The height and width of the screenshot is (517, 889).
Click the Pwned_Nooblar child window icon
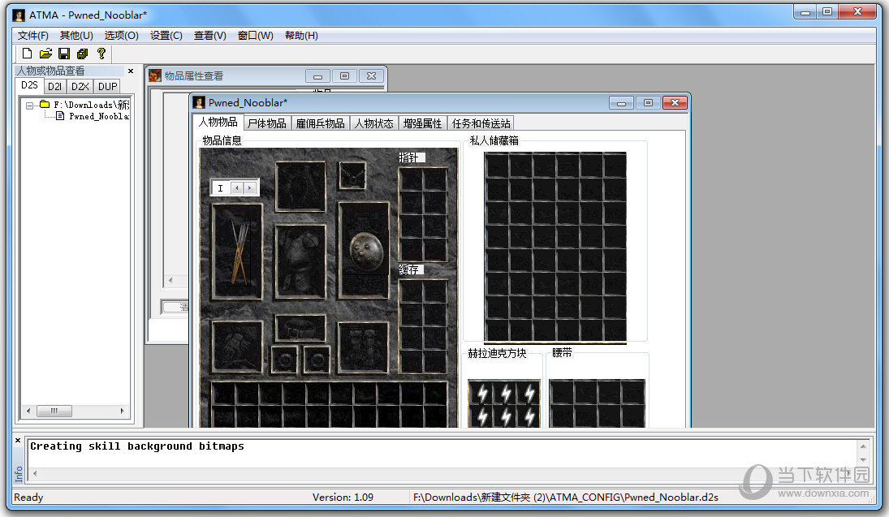tap(199, 102)
